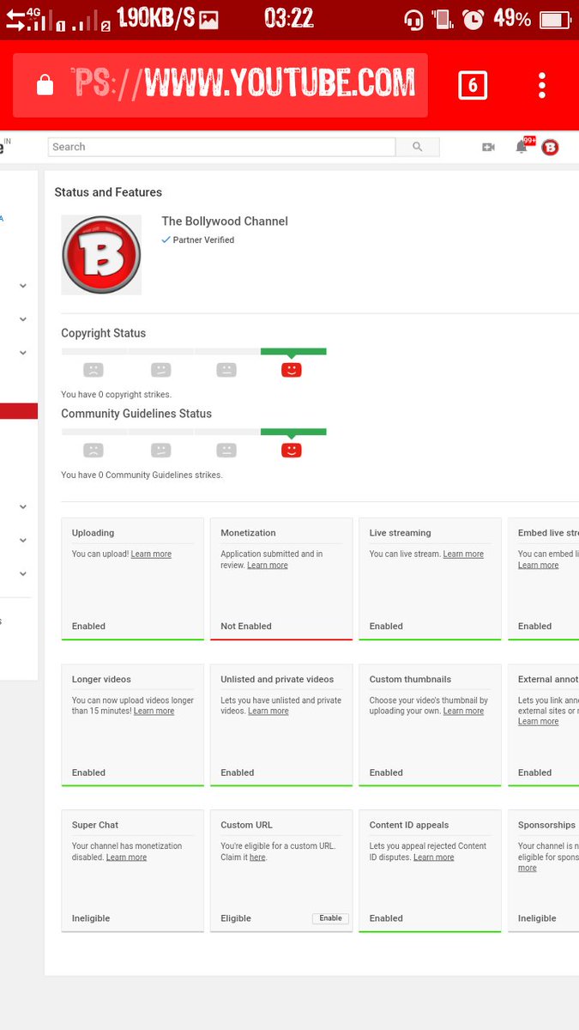Click the red happy face under Copyright Status
This screenshot has height=1030, width=579.
pyautogui.click(x=292, y=370)
